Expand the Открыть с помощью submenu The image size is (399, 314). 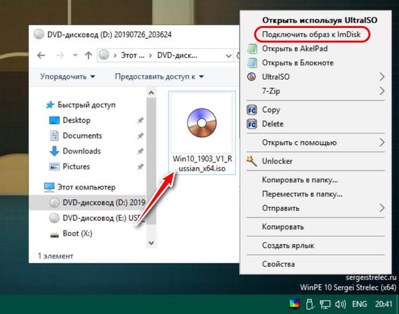(x=382, y=142)
